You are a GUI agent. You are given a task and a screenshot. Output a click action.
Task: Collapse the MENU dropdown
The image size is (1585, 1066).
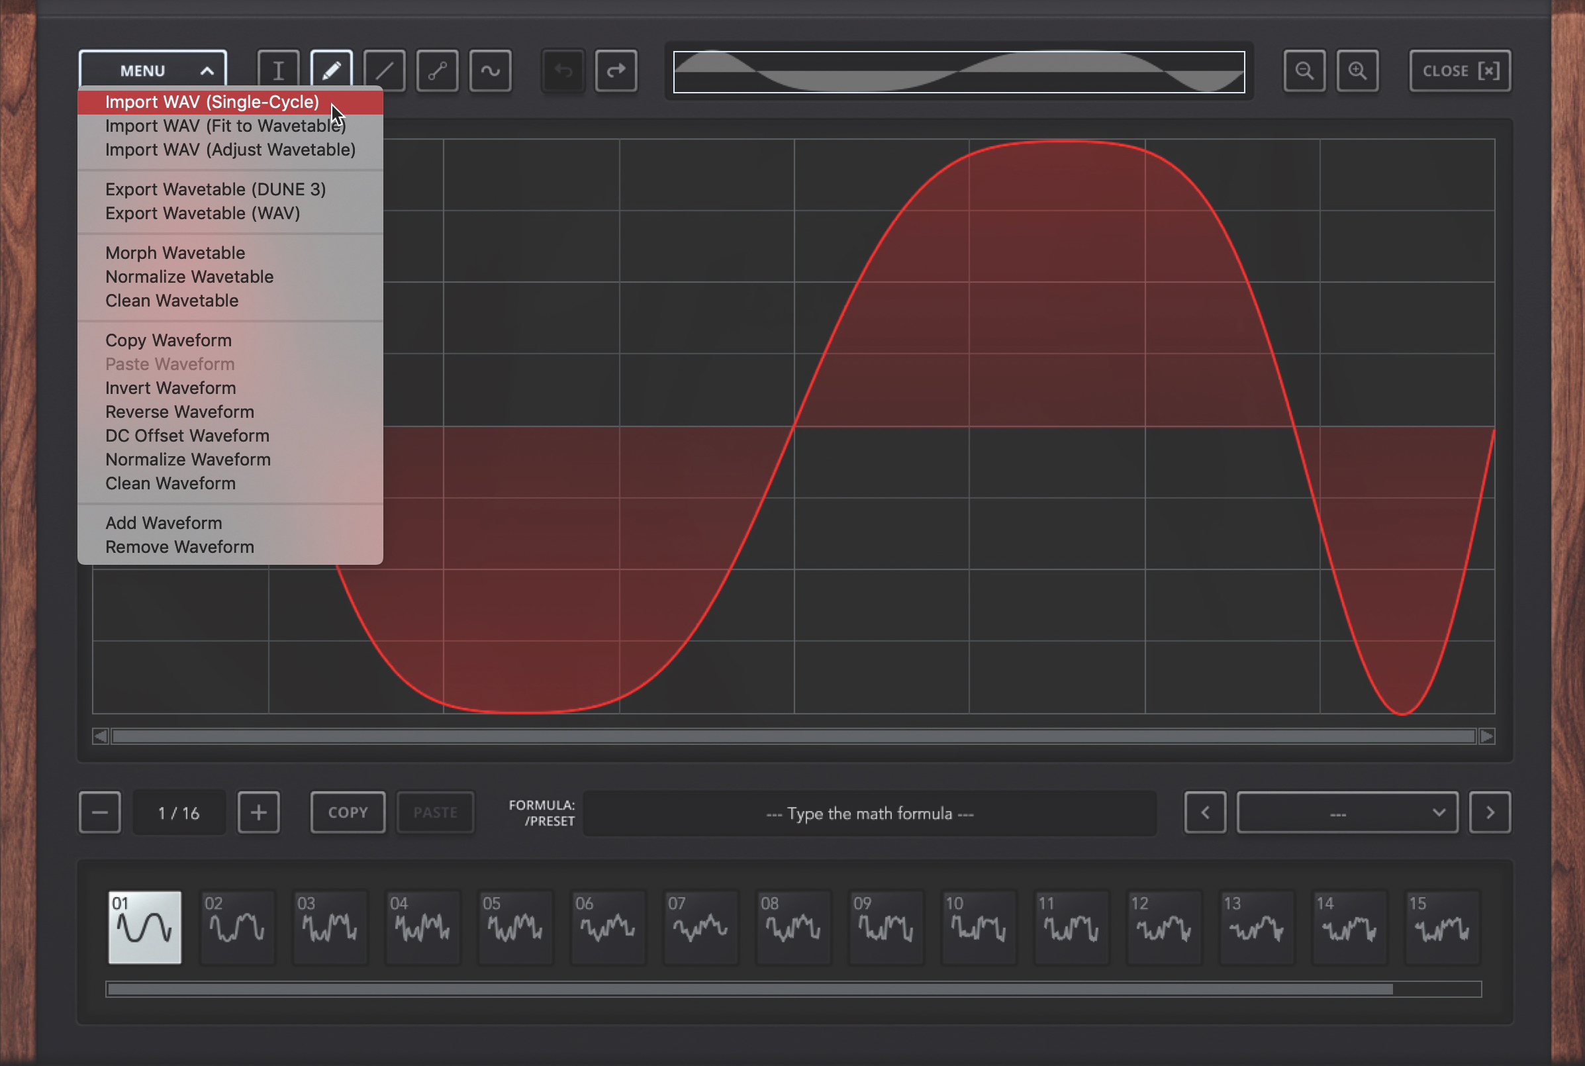click(x=152, y=70)
